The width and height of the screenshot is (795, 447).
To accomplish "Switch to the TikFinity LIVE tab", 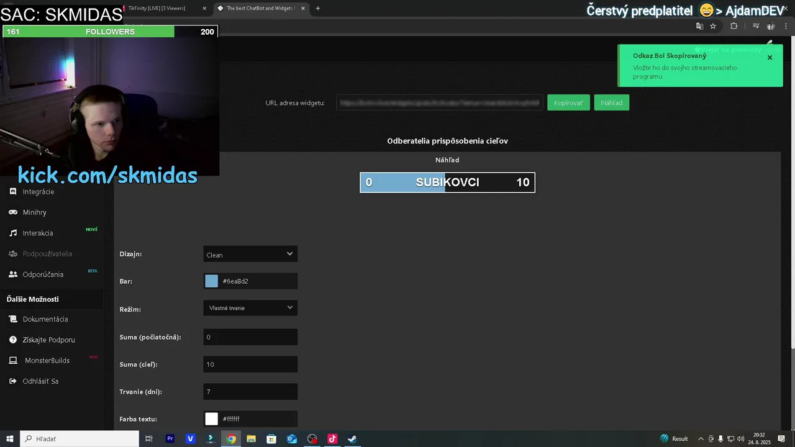I will (163, 8).
